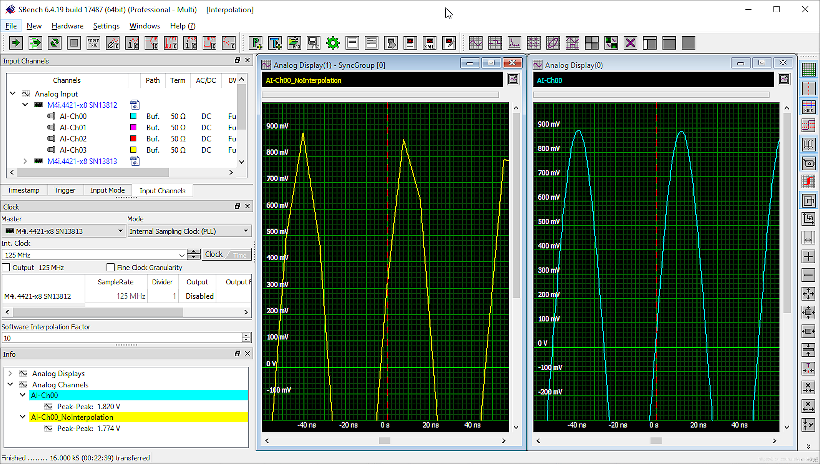
Task: Select the Trigger tab
Action: [x=64, y=190]
